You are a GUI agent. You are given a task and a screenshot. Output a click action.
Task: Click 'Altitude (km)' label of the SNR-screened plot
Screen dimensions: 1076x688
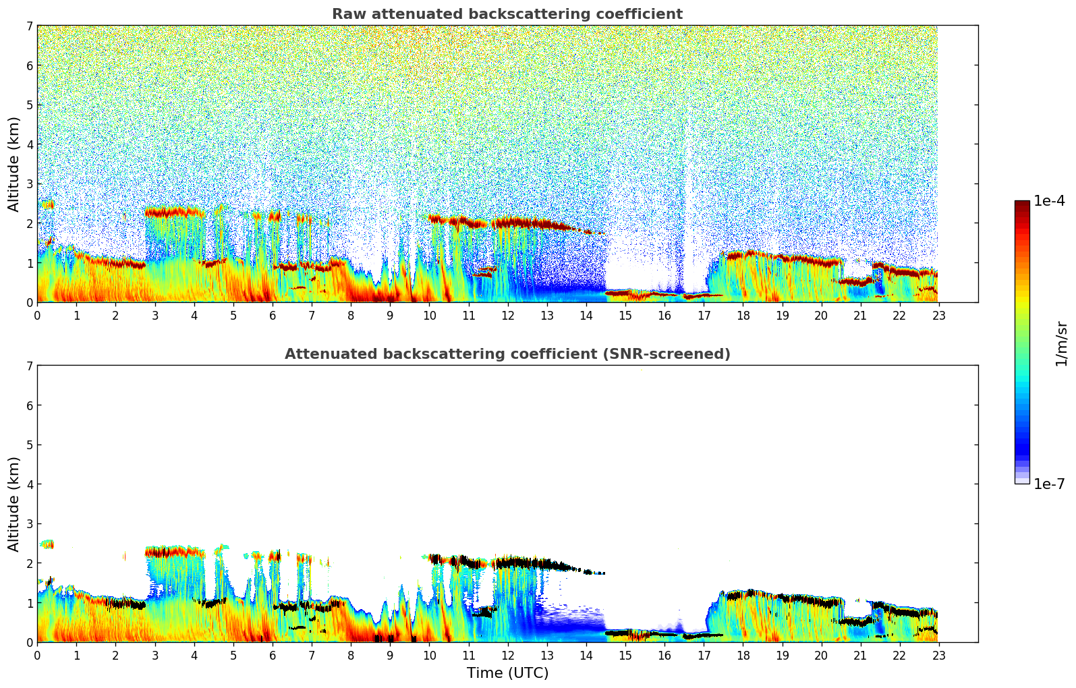click(14, 504)
